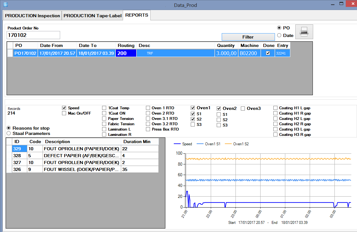Tick the Oven3 checkbox
The height and width of the screenshot is (232, 357).
coord(243,109)
